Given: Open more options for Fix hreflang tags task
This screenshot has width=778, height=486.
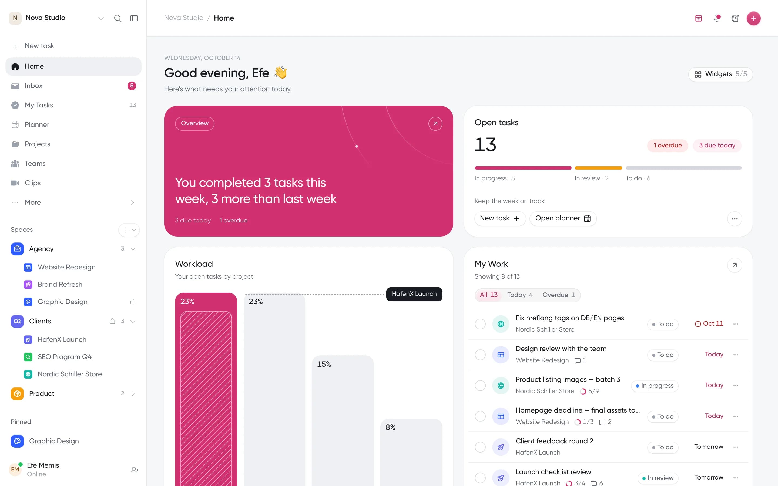Looking at the screenshot, I should click(x=736, y=324).
